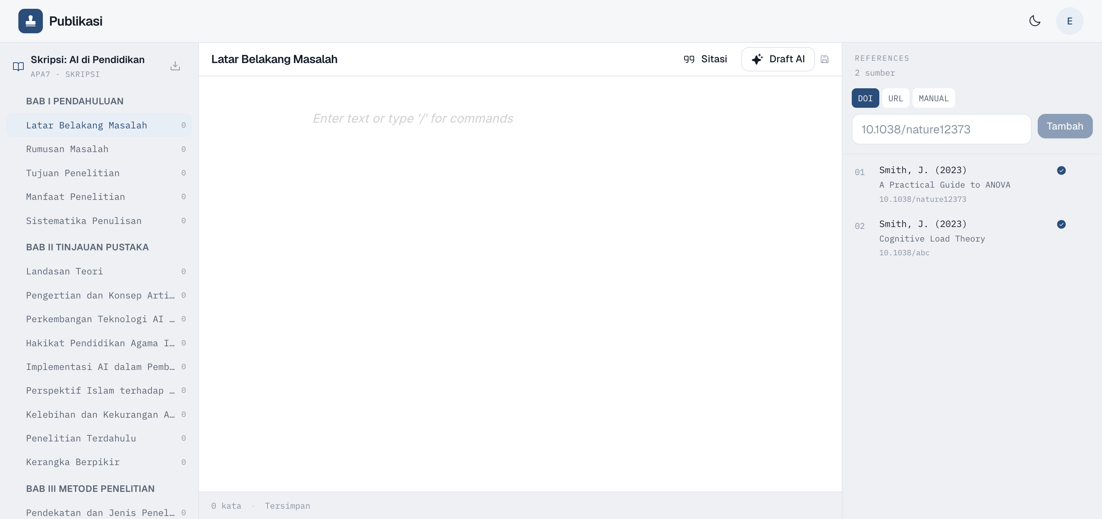This screenshot has width=1102, height=519.
Task: Click the save disk icon in editor header
Action: click(824, 59)
